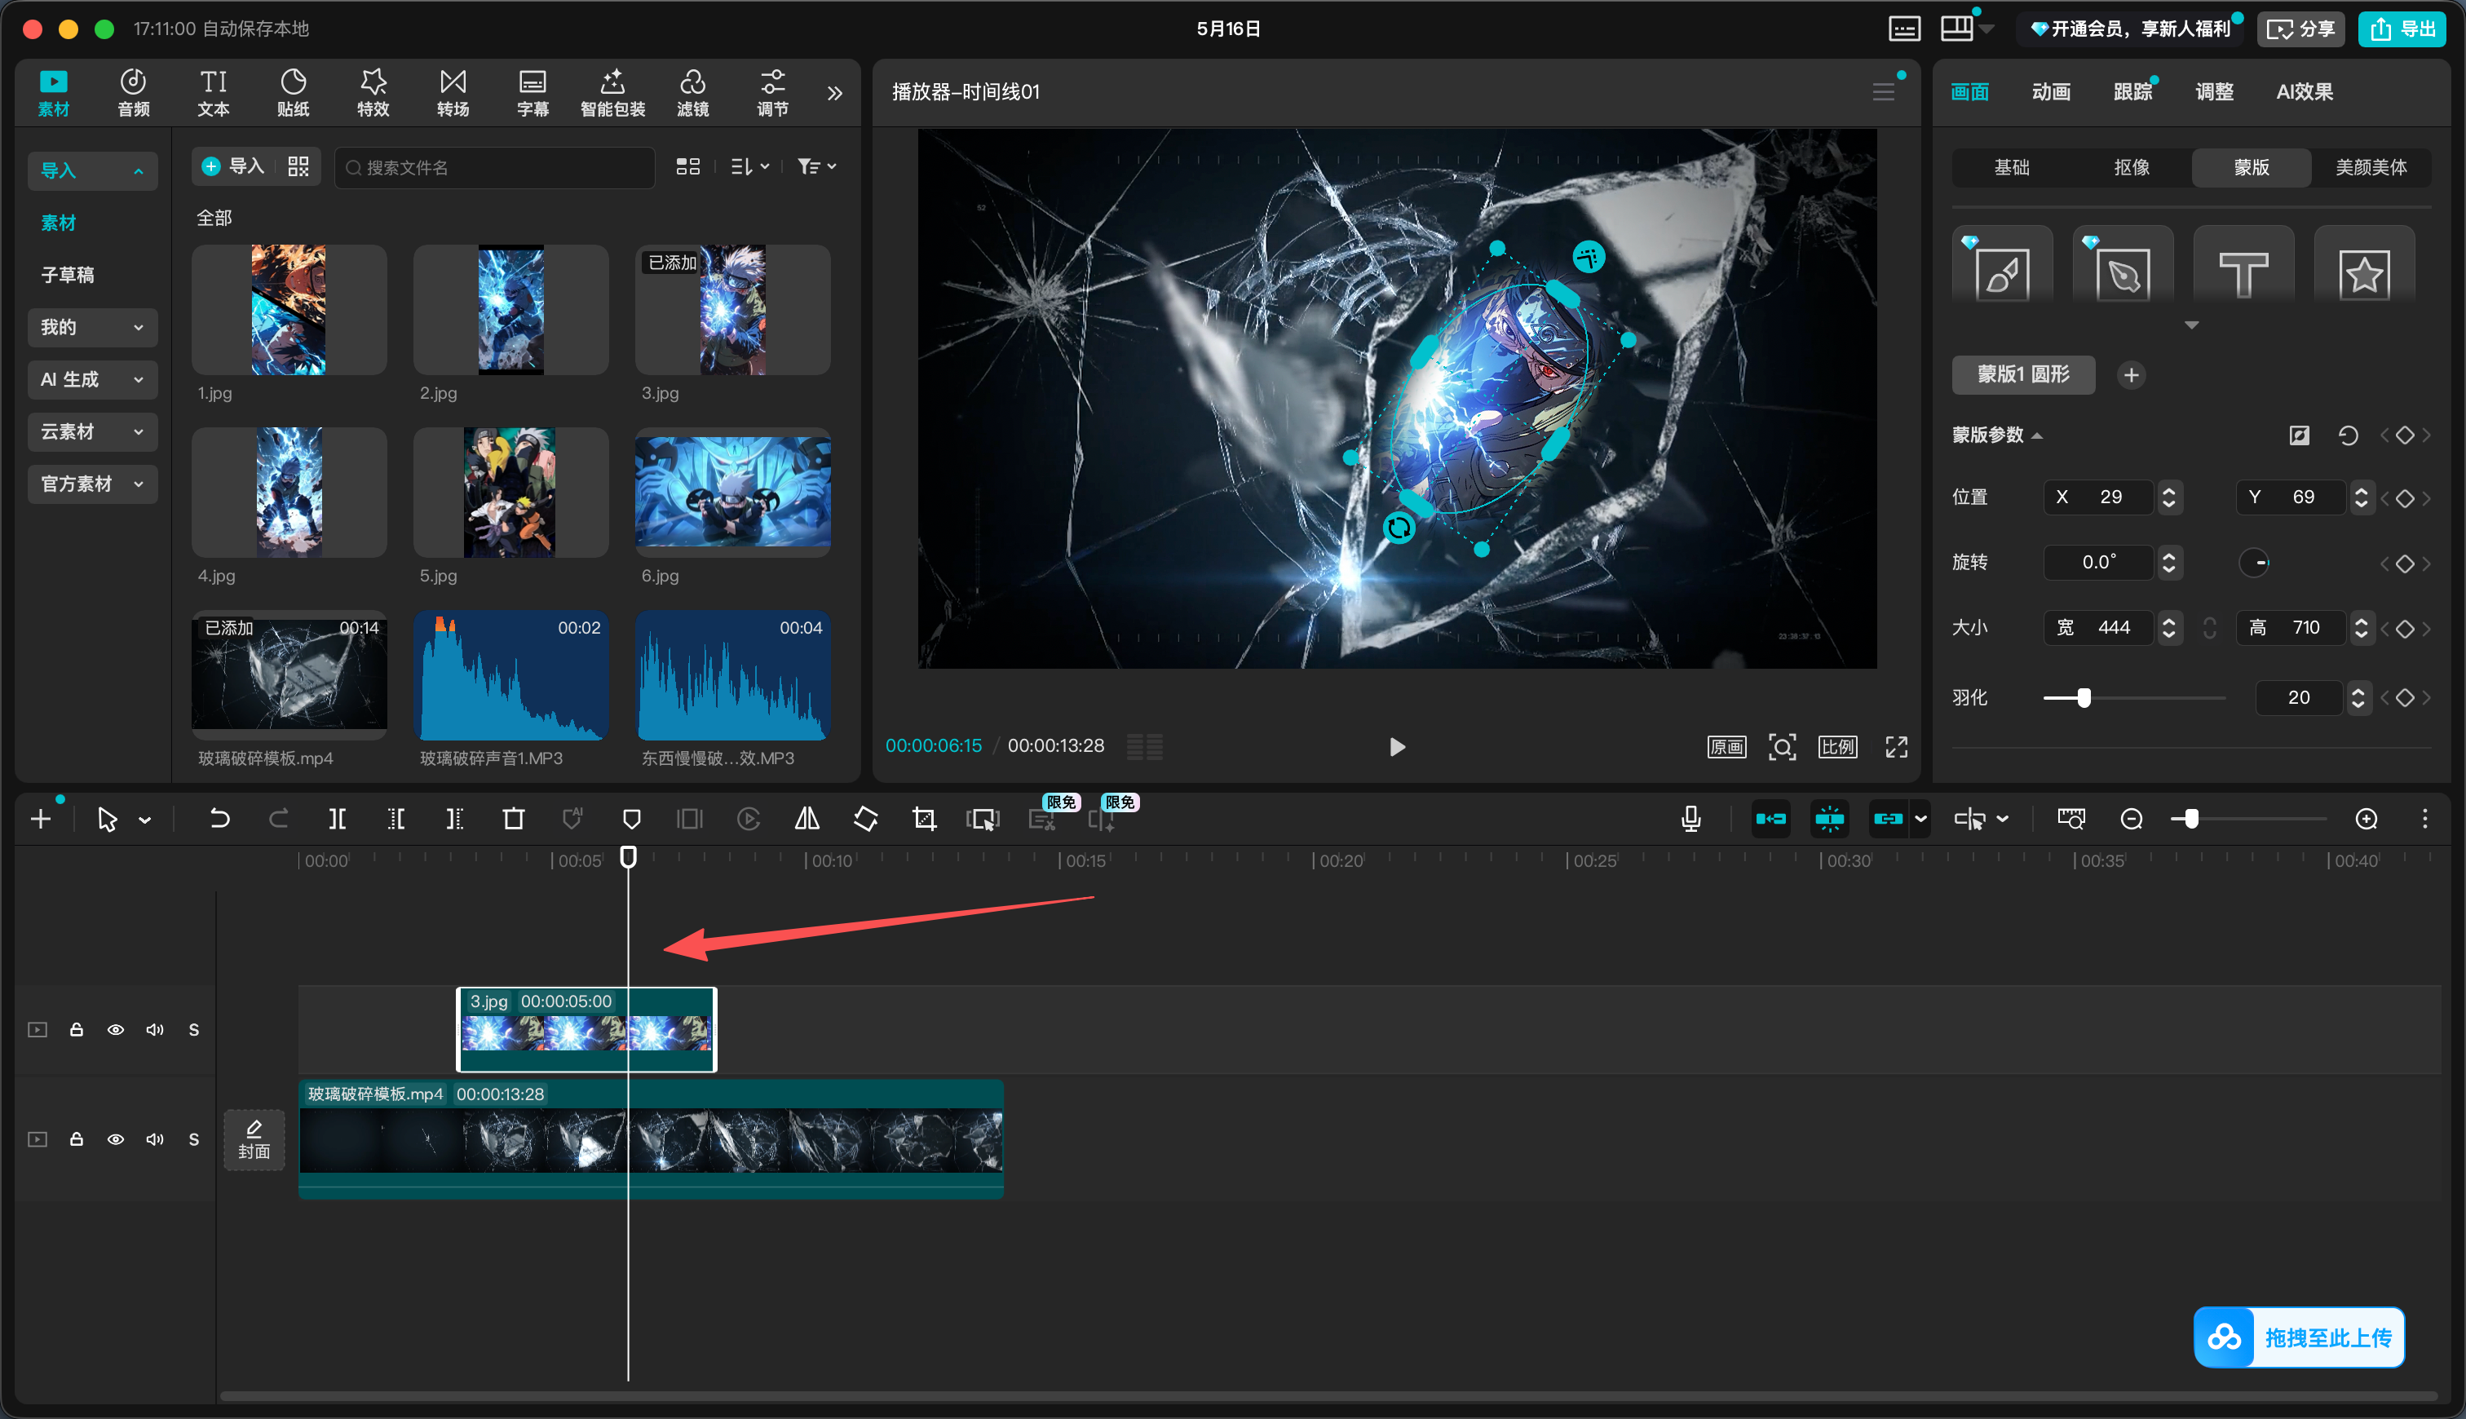Zoom in the timeline
The image size is (2466, 1419).
(x=2366, y=819)
